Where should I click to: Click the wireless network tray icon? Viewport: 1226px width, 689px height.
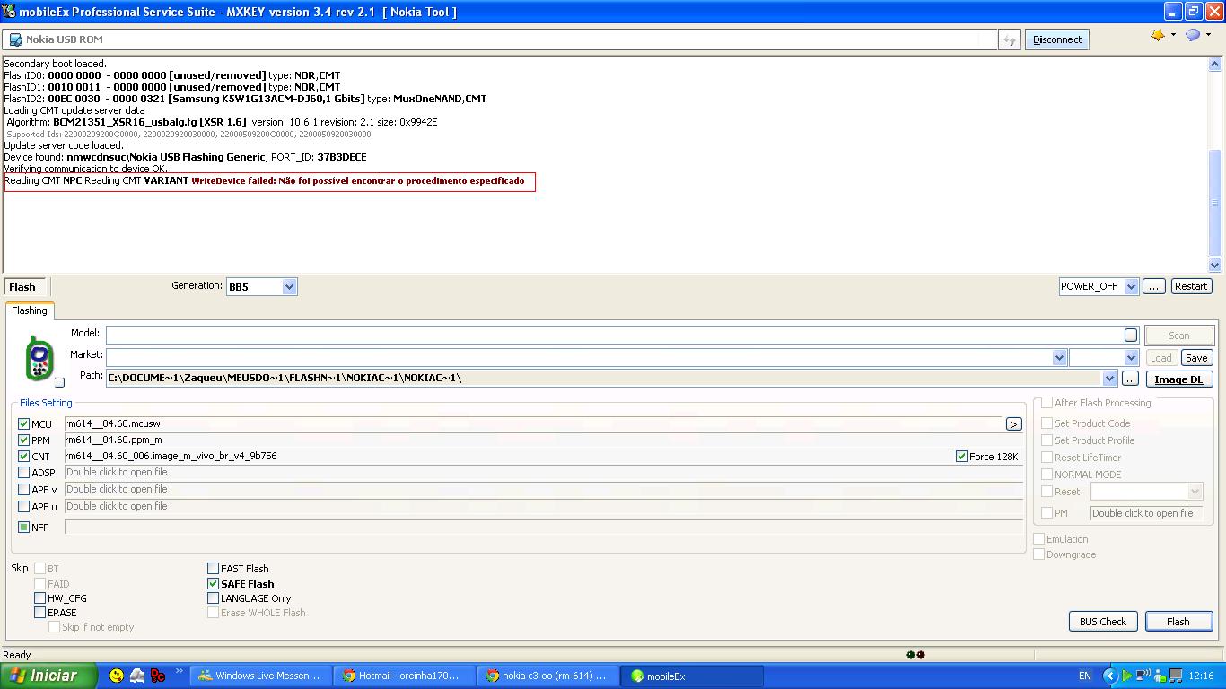(1143, 676)
